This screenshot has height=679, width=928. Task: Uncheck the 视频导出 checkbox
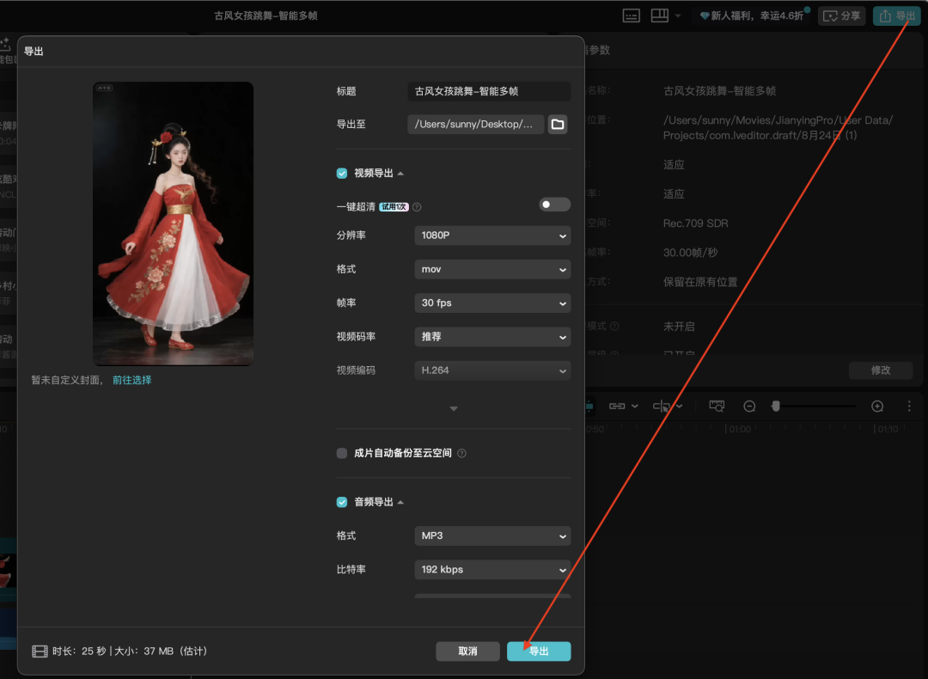[342, 174]
